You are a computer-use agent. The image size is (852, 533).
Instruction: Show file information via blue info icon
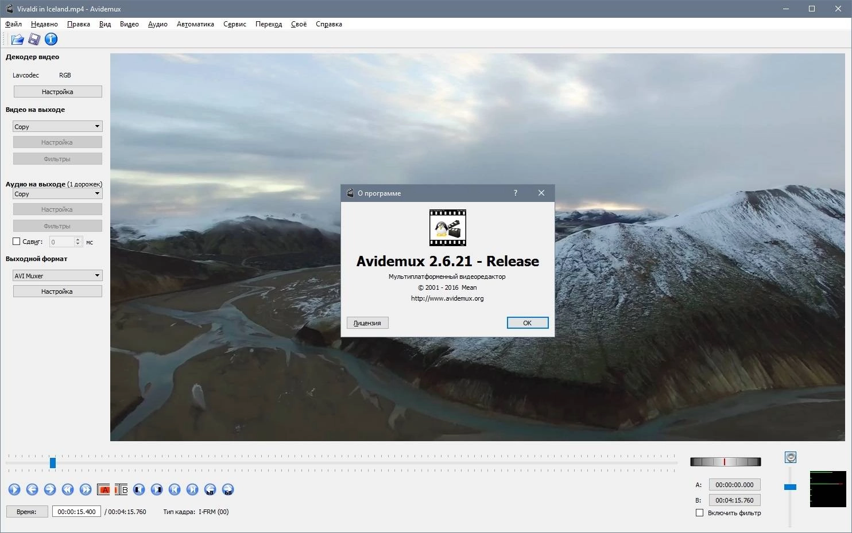[51, 39]
